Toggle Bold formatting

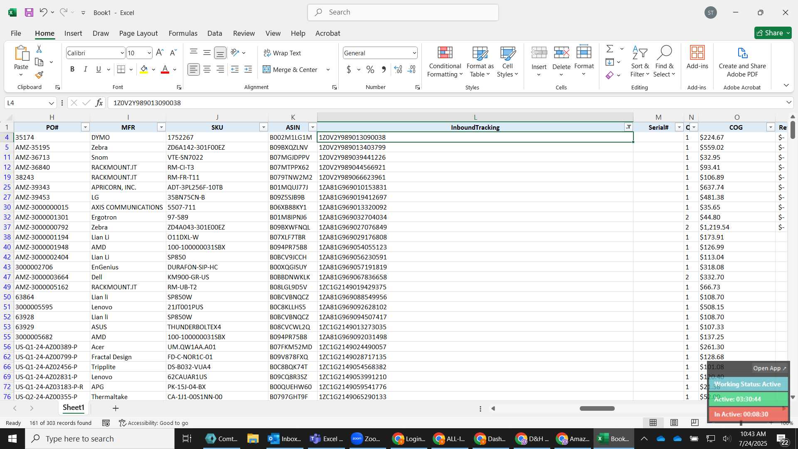click(72, 69)
